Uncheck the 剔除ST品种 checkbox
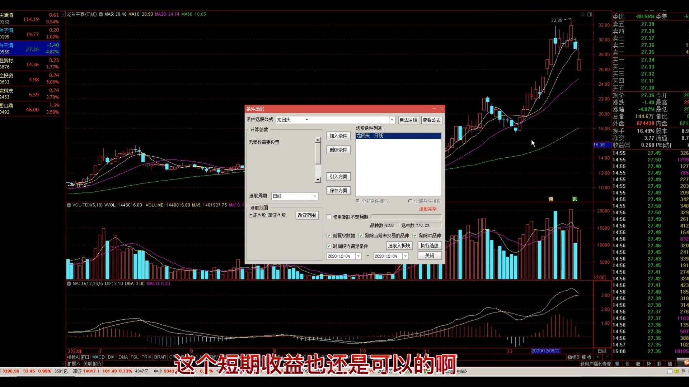 coord(415,236)
